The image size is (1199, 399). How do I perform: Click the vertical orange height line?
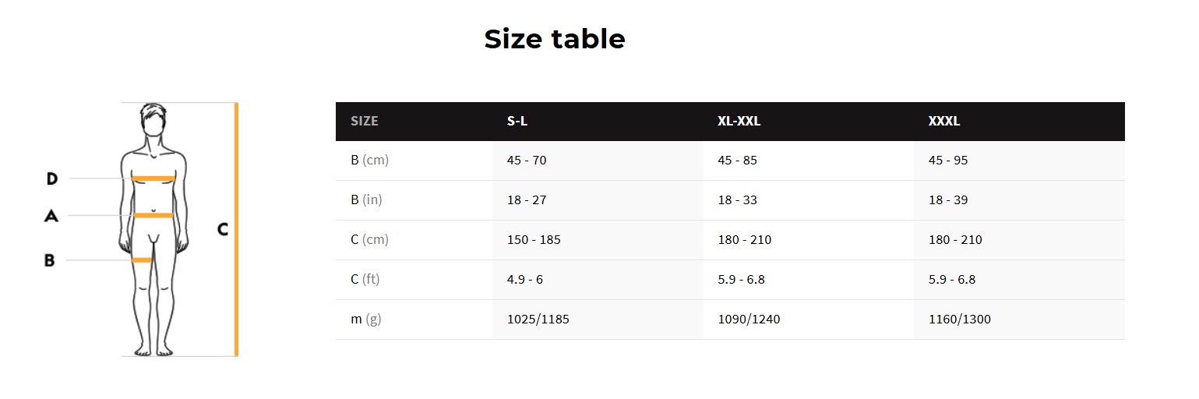coord(236,229)
